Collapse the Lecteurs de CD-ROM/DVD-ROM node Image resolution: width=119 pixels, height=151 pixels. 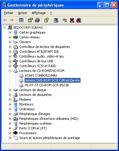10,71
